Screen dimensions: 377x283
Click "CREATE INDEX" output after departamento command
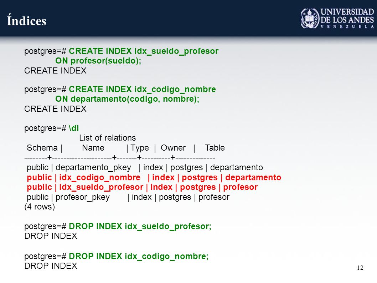pyautogui.click(x=55, y=109)
